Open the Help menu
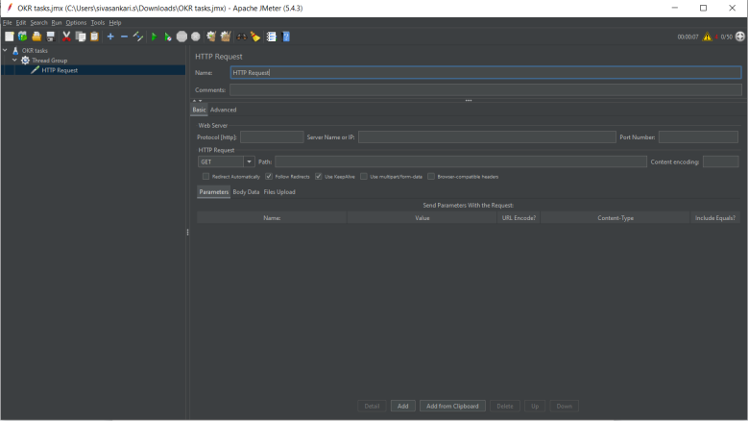 click(x=114, y=22)
